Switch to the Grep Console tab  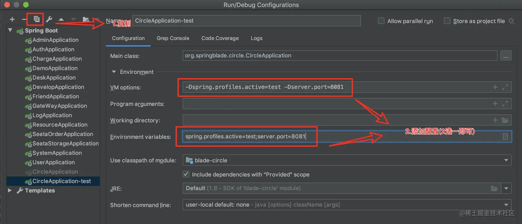pos(173,38)
